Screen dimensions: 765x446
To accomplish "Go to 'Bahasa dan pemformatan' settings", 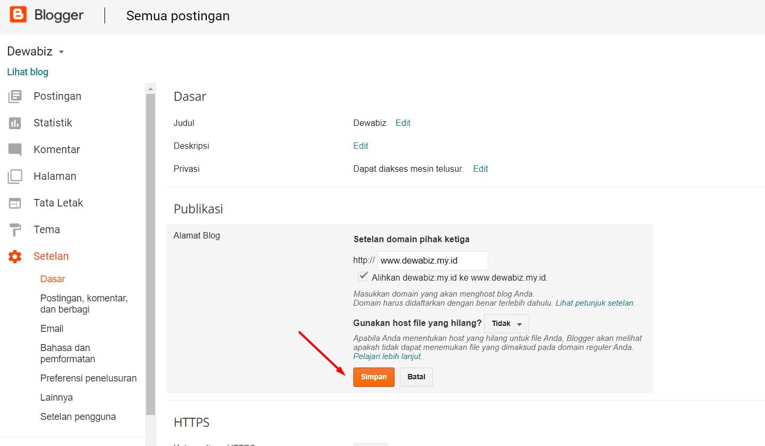I will pos(68,353).
